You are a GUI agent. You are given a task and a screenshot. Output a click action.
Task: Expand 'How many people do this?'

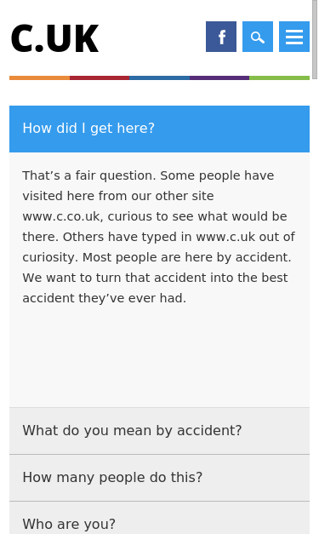click(x=160, y=478)
